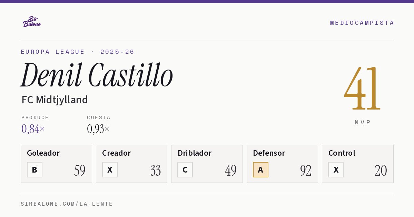Click the NVP label under the rating
The height and width of the screenshot is (217, 414).
click(x=363, y=122)
